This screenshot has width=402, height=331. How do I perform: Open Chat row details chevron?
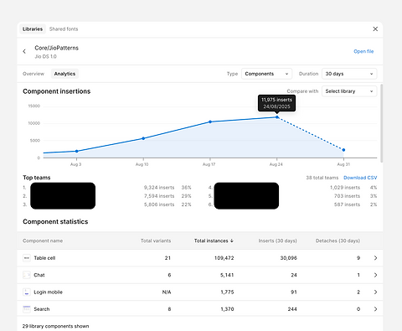[375, 275]
